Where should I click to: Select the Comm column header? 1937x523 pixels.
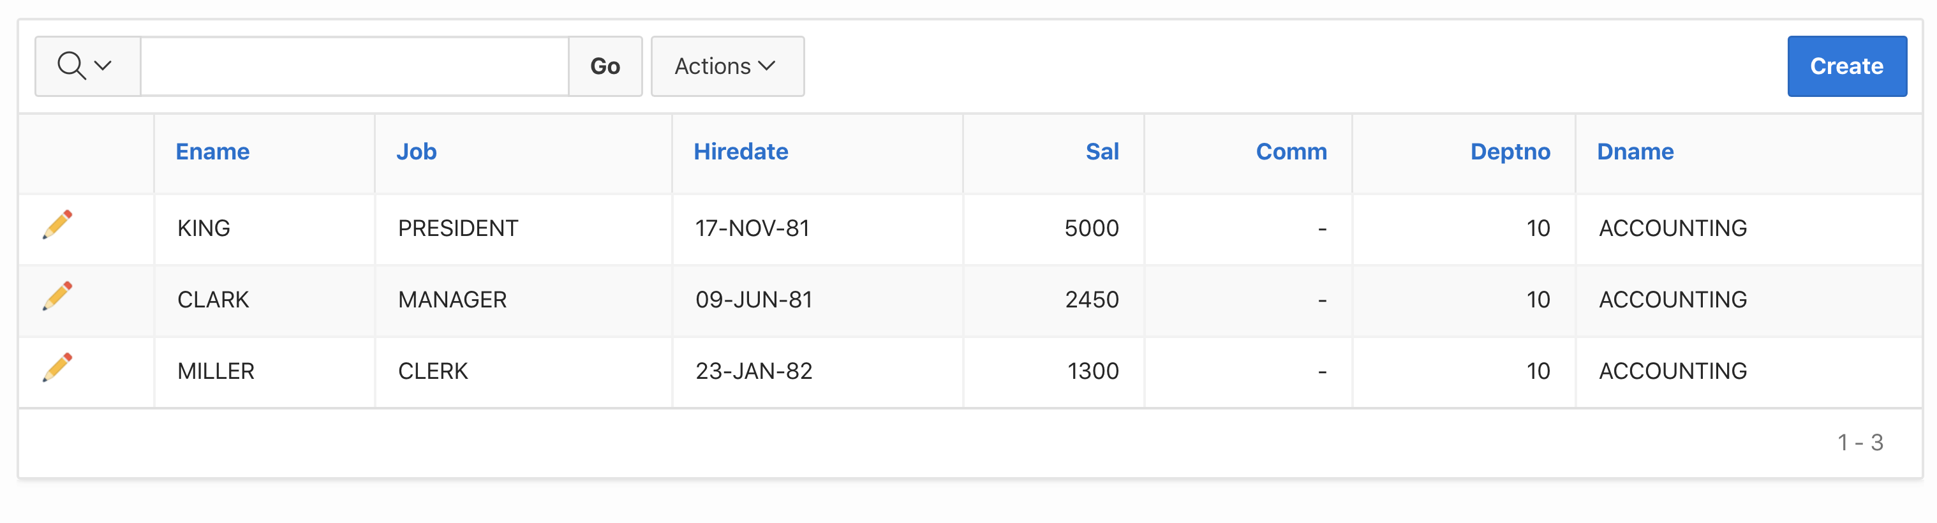point(1291,152)
